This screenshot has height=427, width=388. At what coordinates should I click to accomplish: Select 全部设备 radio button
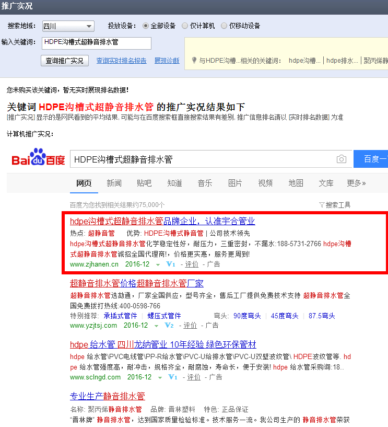[x=146, y=26]
